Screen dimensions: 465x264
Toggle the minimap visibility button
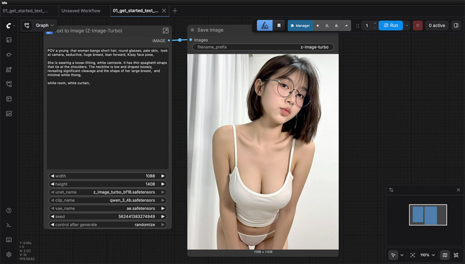pos(445,255)
